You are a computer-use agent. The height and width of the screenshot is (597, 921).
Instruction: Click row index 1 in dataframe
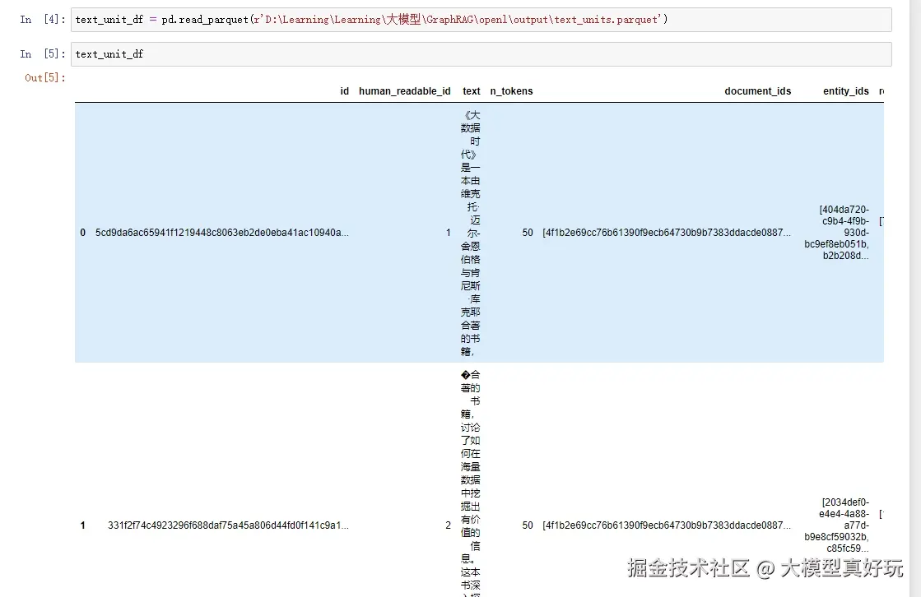83,525
